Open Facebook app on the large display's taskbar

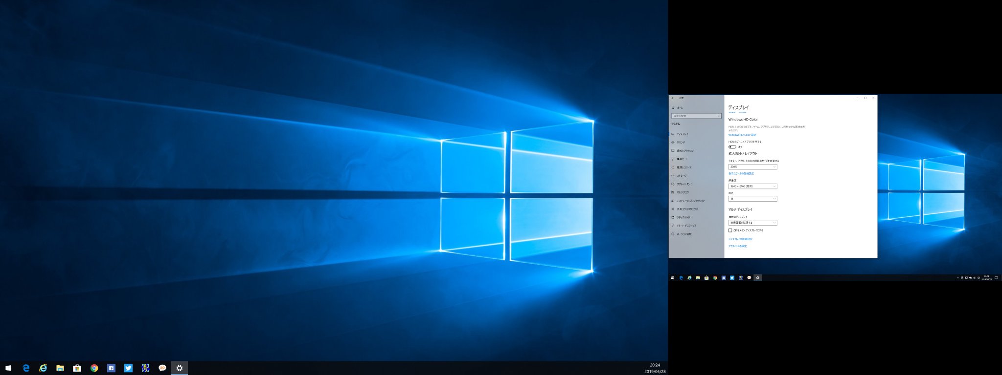pyautogui.click(x=111, y=368)
